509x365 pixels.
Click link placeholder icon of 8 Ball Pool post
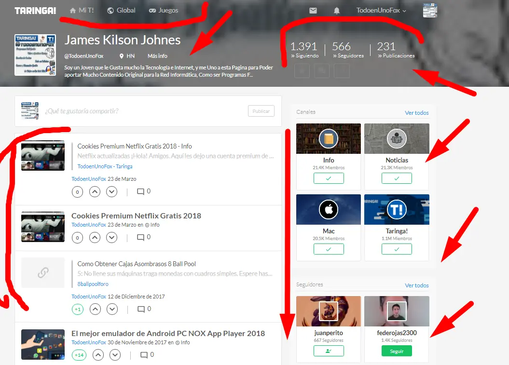[x=43, y=272]
